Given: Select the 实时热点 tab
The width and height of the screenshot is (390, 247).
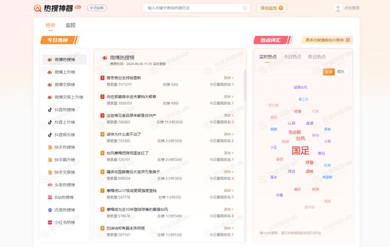Looking at the screenshot, I should click(268, 57).
